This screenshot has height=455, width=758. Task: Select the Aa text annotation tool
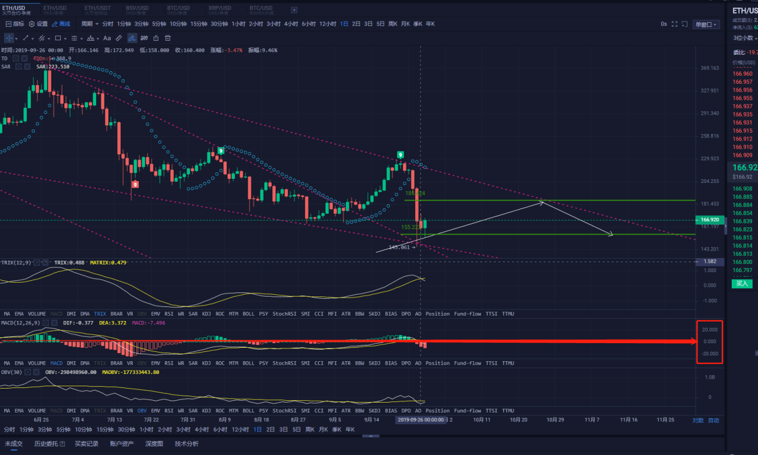(x=107, y=38)
